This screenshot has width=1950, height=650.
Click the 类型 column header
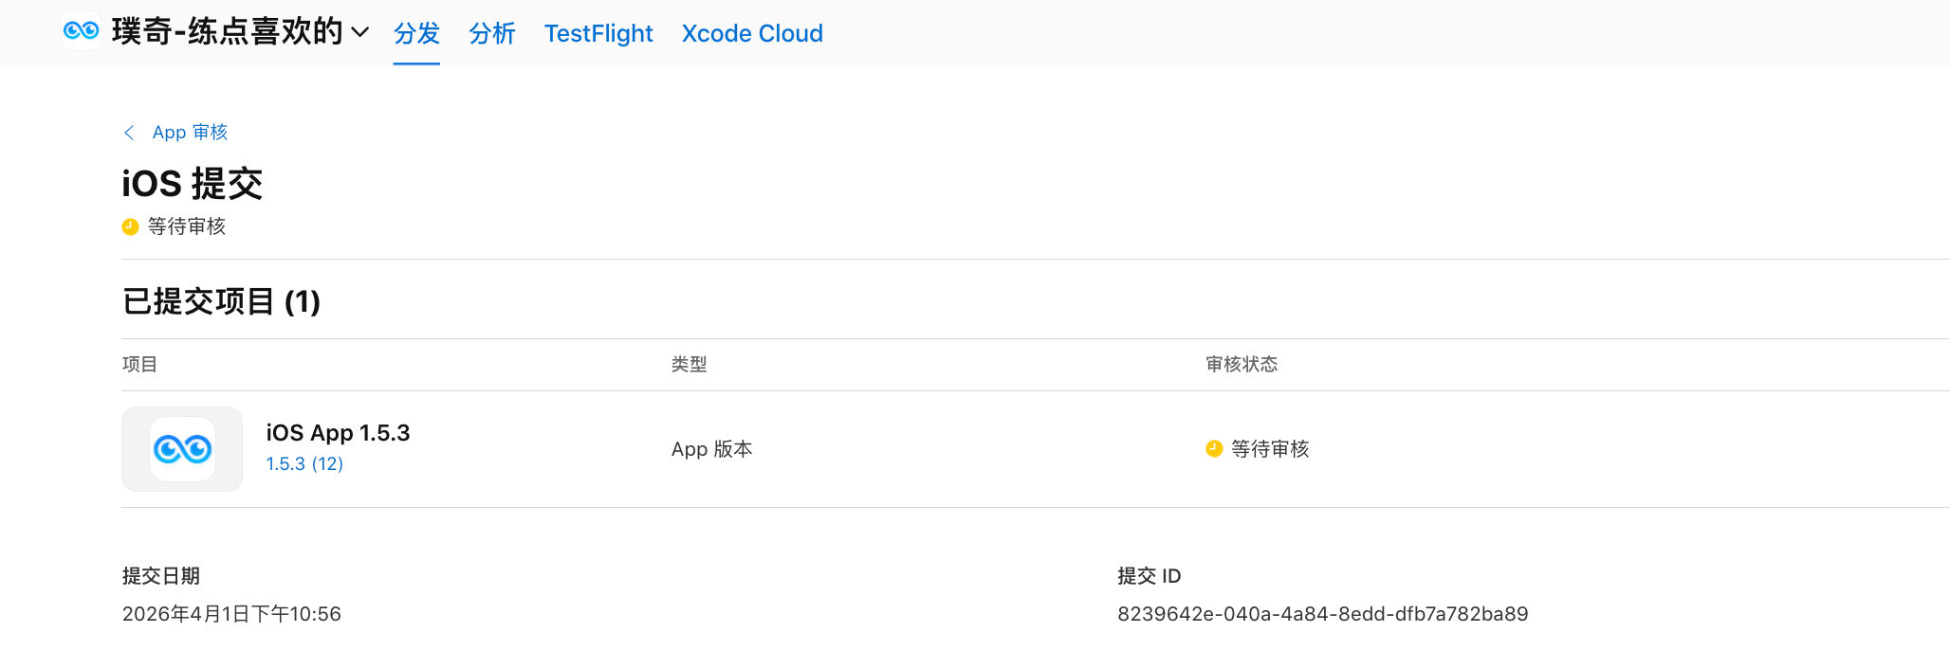tap(690, 364)
